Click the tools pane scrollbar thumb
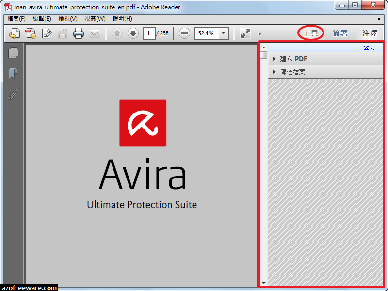Viewport: 388px width, 291px height. click(264, 55)
